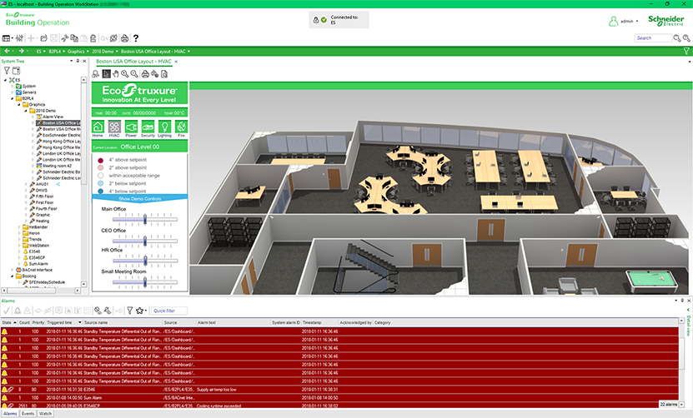Click the filter funnel in Alarms toolbar
Viewport: 693px width, 418px height.
[x=130, y=311]
